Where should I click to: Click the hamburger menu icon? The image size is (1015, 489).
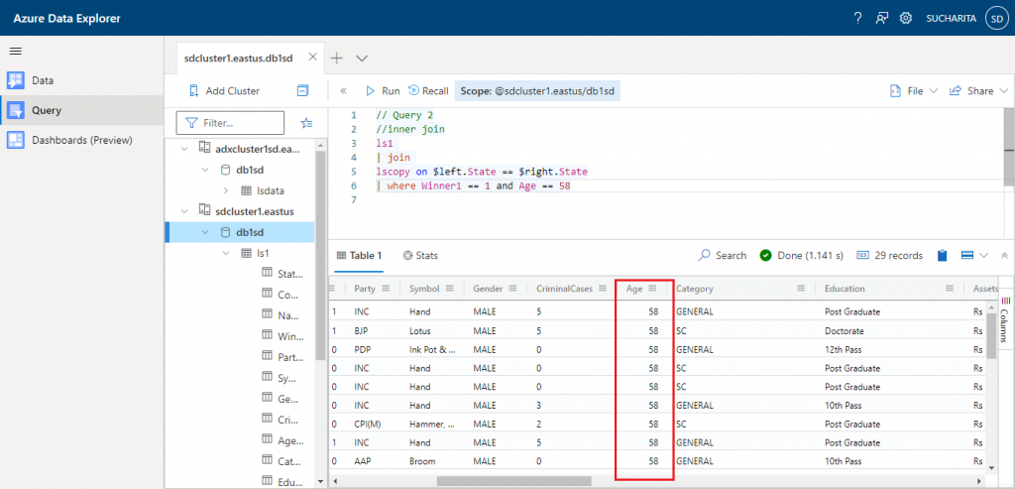[x=16, y=51]
